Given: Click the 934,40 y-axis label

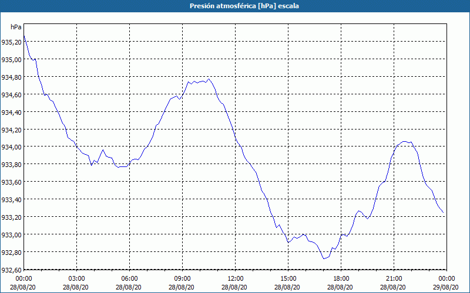Looking at the screenshot, I should (11, 112).
